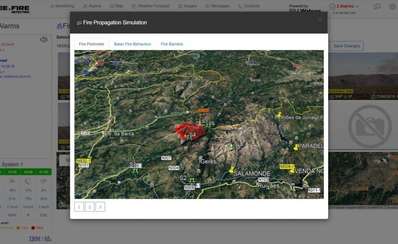398x244 pixels.
Task: Go to simulation page 2
Action: [89, 207]
